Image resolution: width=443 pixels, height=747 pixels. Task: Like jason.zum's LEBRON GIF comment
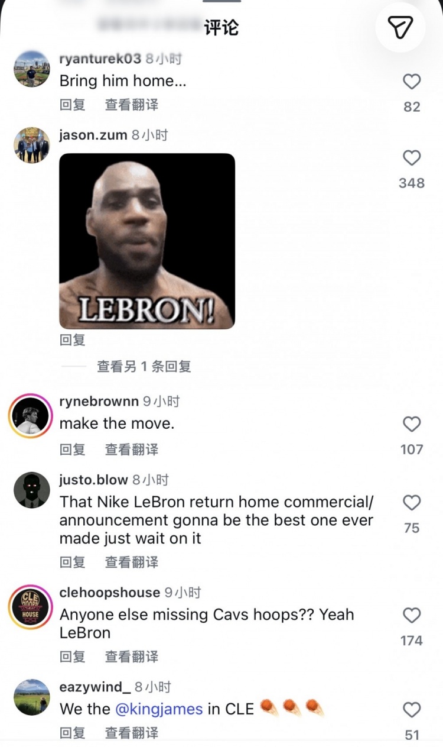click(412, 158)
